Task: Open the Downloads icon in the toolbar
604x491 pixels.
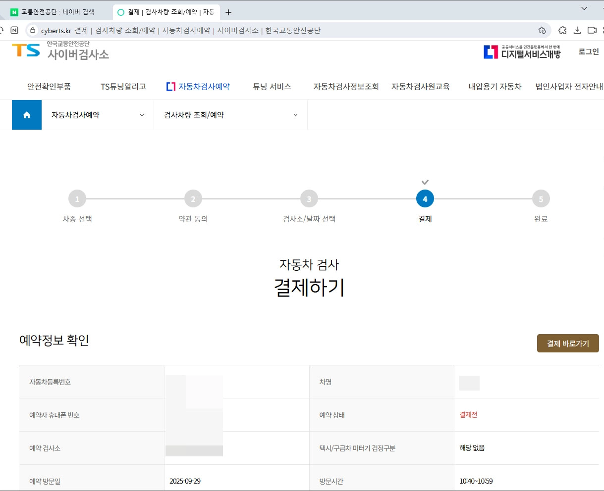Action: tap(577, 30)
